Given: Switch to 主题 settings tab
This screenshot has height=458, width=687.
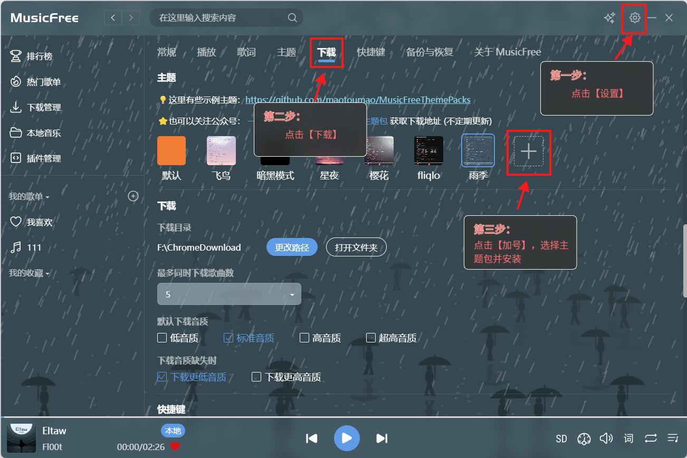Looking at the screenshot, I should tap(287, 52).
